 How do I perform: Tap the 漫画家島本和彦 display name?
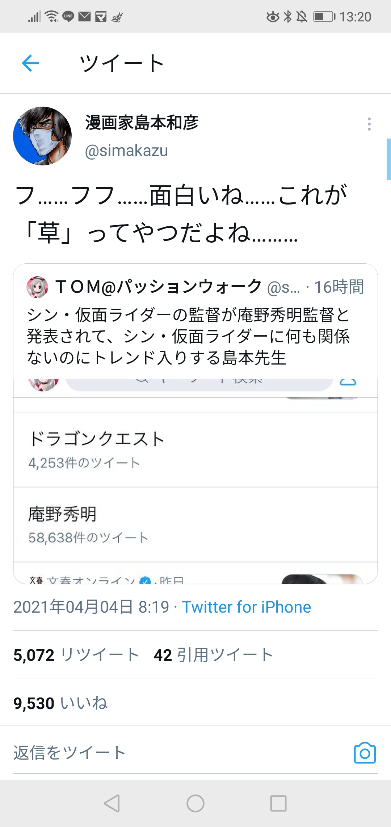[x=142, y=123]
